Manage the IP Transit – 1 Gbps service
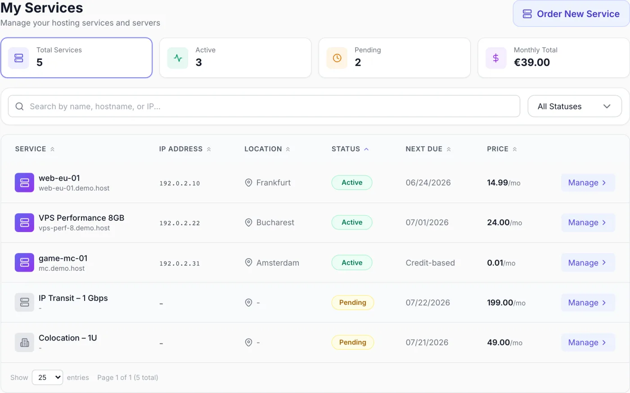 click(588, 303)
